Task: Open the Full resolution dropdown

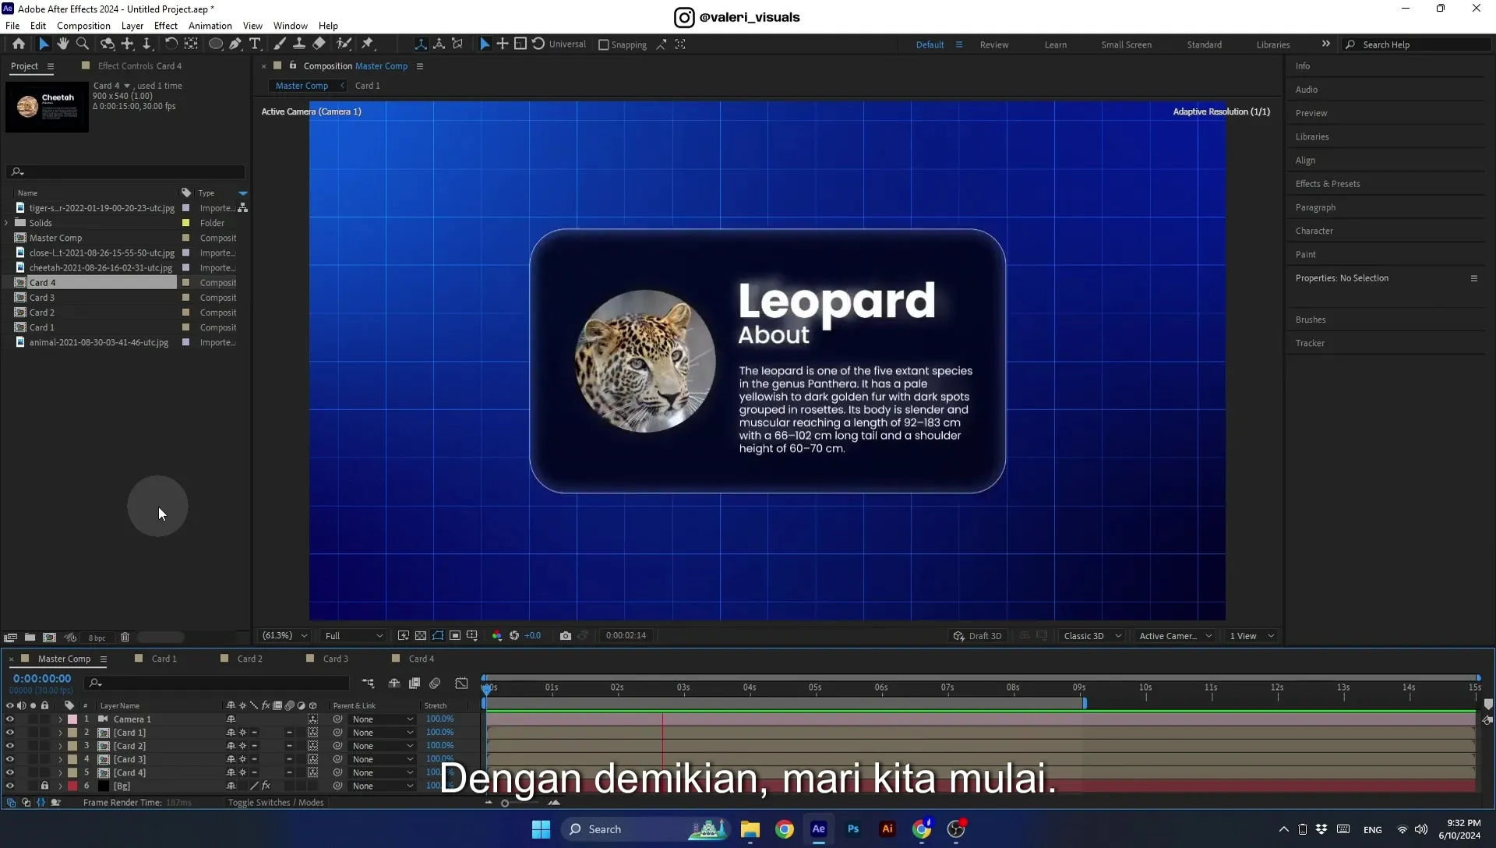Action: (x=354, y=636)
